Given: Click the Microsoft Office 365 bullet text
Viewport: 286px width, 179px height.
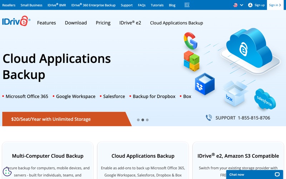Looking at the screenshot, I should coord(27,96).
